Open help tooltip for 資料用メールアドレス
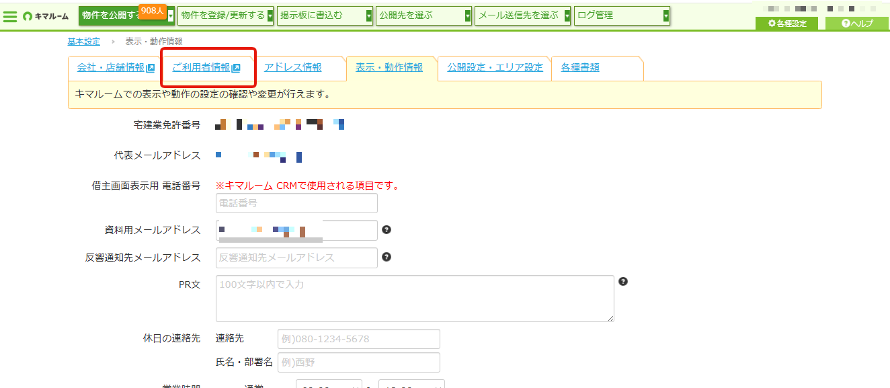 pos(387,230)
